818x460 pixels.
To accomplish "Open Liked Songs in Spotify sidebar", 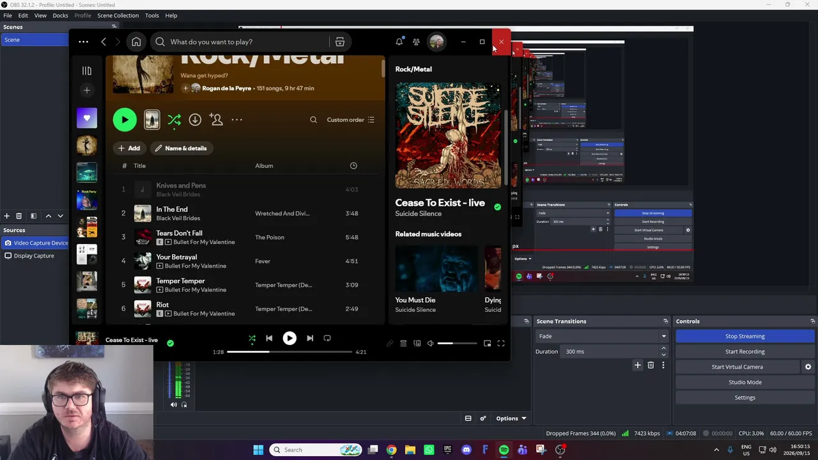I will tap(87, 118).
